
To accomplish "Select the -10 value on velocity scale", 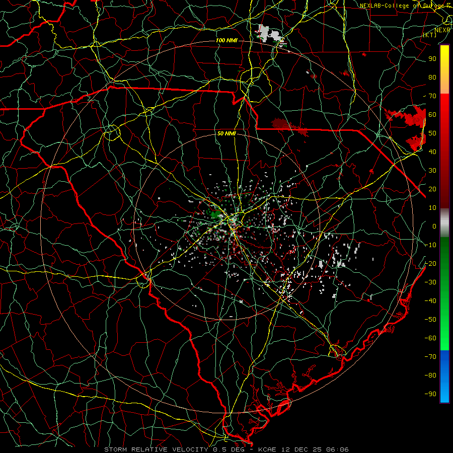I will 430,245.
